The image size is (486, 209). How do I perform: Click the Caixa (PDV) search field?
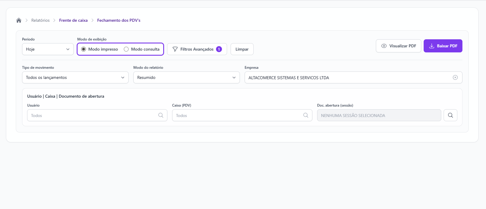[242, 115]
